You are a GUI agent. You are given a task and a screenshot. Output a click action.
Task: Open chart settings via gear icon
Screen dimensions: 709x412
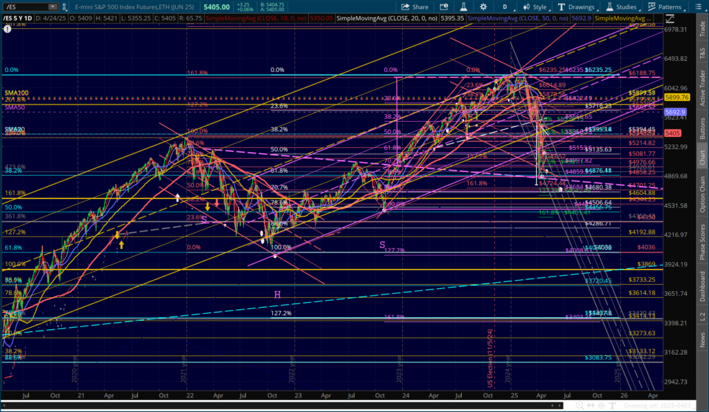pos(483,7)
